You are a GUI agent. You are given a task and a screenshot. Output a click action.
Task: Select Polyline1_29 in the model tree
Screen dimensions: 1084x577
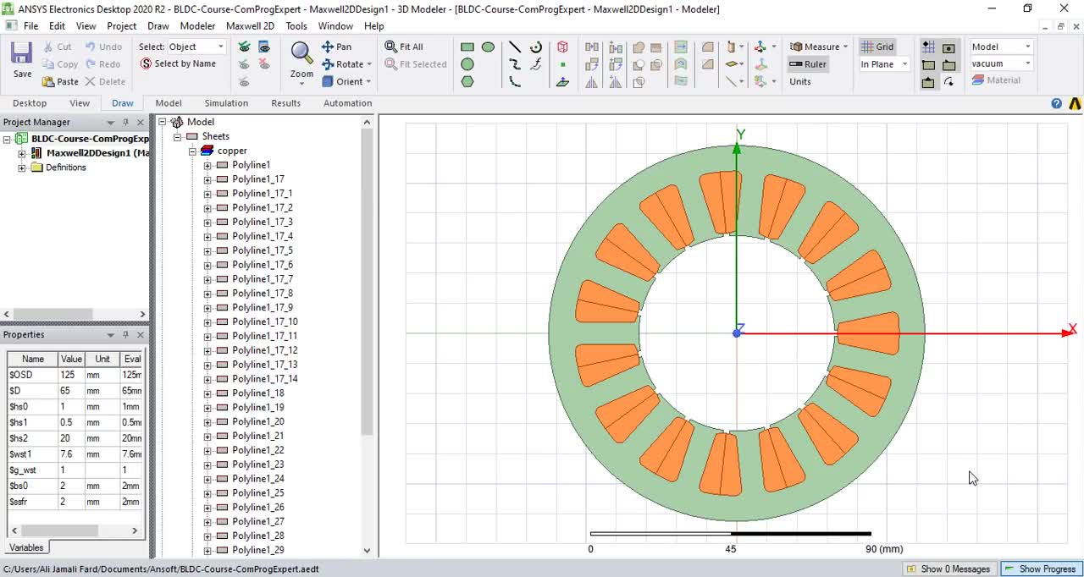[257, 550]
